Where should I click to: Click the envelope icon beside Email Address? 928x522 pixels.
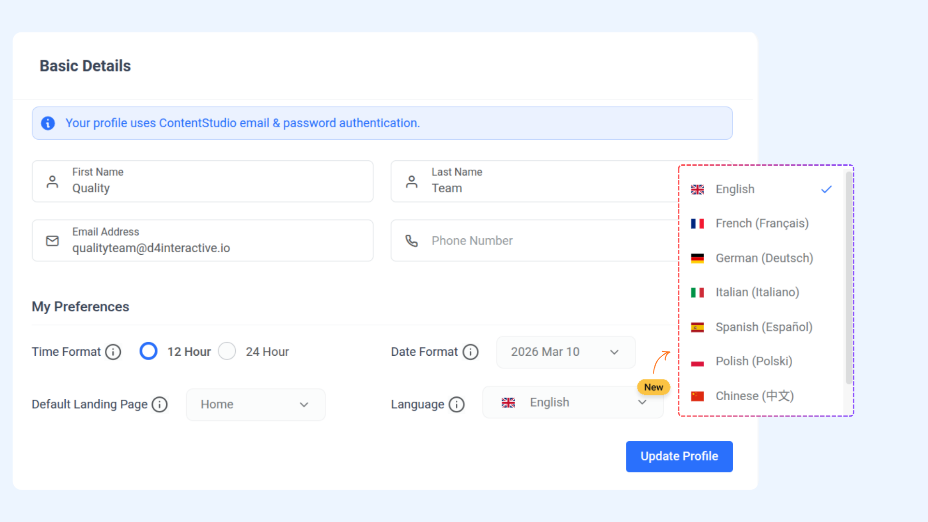point(52,241)
